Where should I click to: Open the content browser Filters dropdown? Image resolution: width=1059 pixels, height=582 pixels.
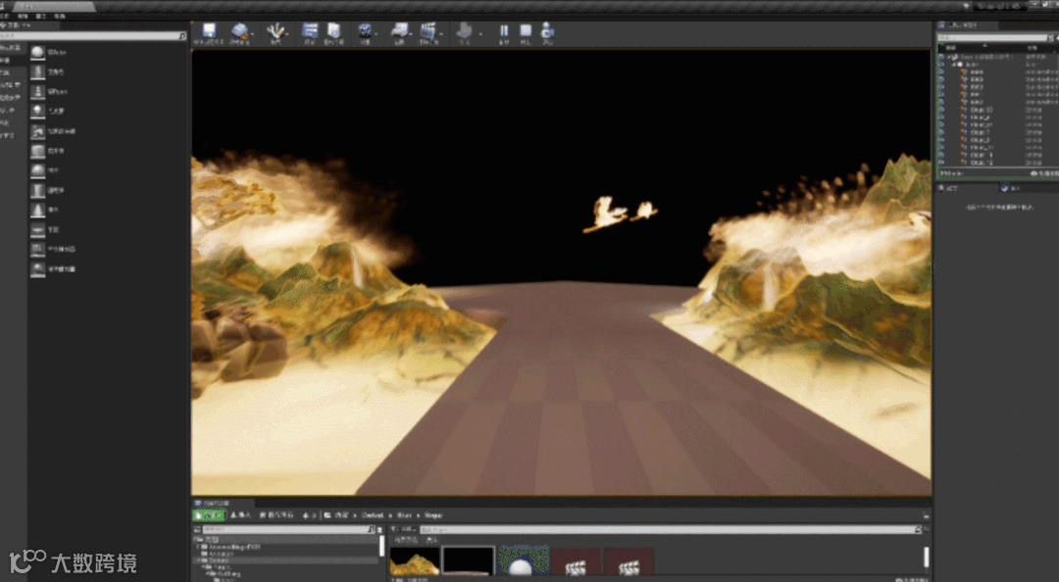403,530
